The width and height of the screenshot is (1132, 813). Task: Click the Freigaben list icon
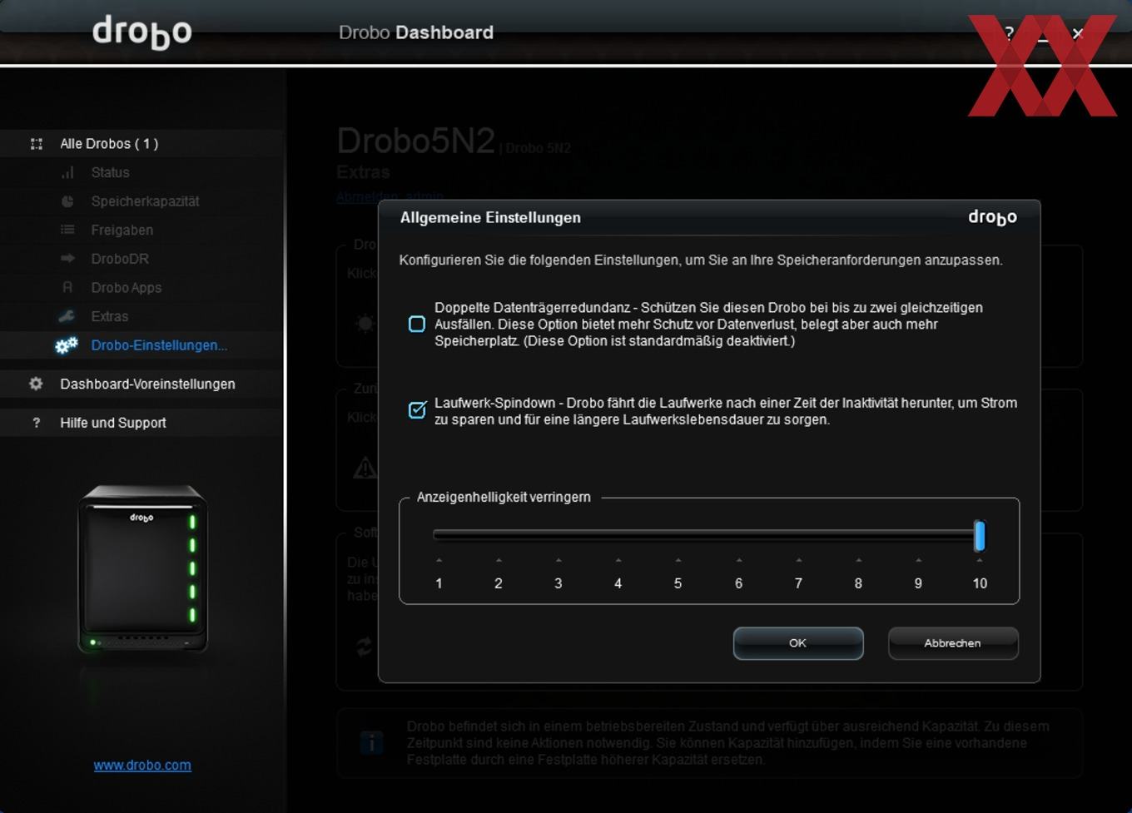click(67, 230)
